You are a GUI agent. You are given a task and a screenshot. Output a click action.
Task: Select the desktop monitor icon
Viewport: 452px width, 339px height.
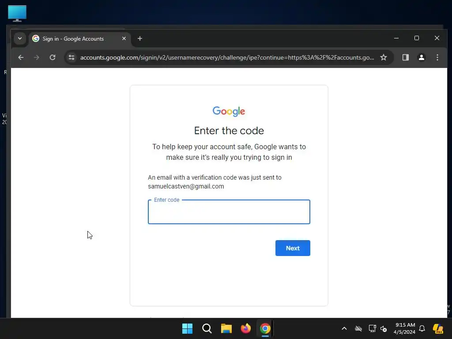17,13
